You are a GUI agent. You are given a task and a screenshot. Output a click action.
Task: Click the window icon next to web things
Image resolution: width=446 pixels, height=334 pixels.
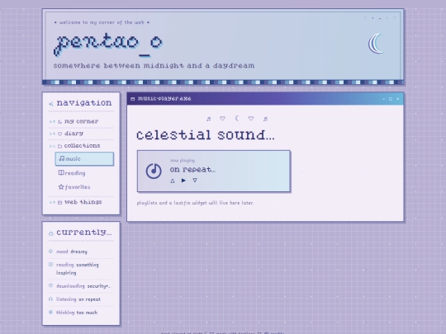pos(59,203)
